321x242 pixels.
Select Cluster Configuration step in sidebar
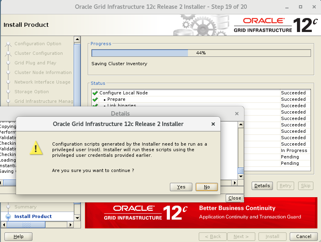pyautogui.click(x=39, y=53)
